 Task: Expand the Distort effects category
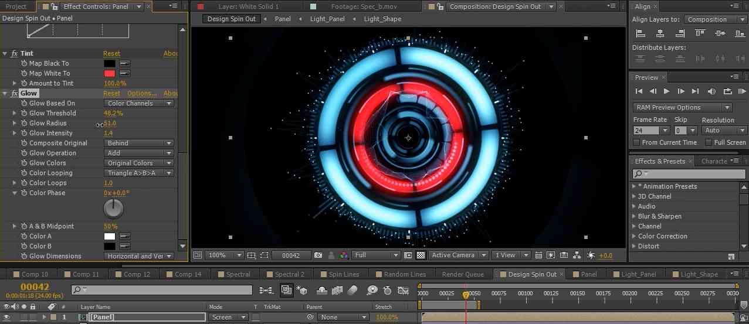click(x=634, y=246)
